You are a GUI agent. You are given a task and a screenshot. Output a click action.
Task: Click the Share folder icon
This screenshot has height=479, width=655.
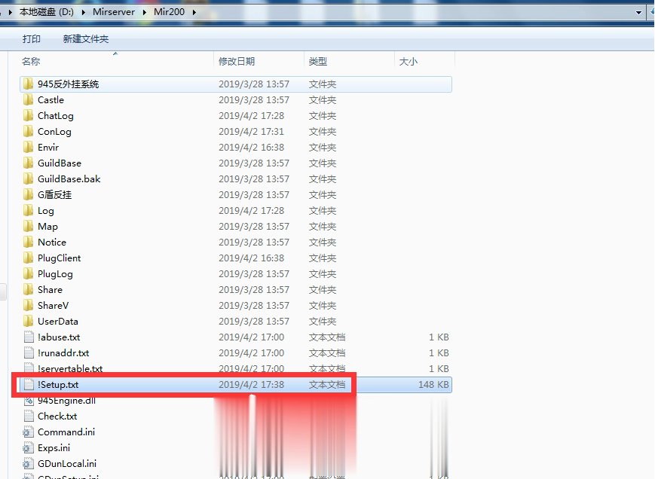pos(28,290)
